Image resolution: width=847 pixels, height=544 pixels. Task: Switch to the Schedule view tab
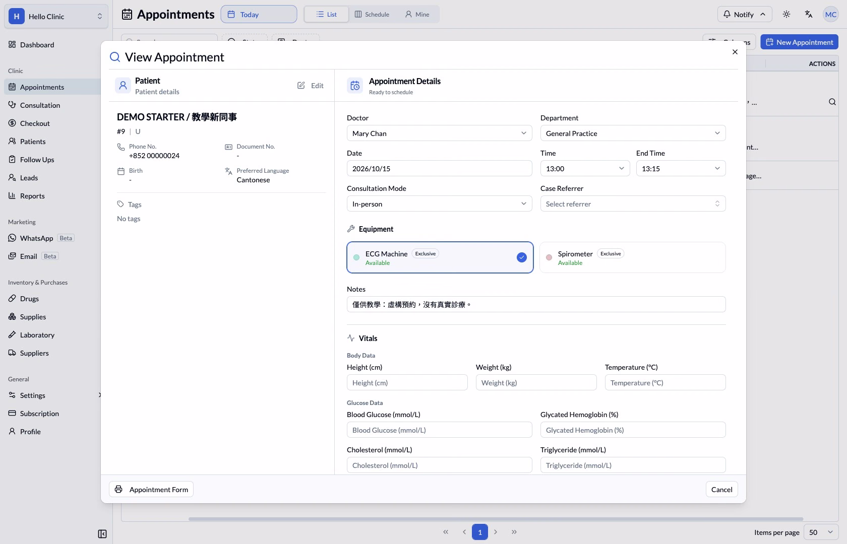[x=372, y=14]
